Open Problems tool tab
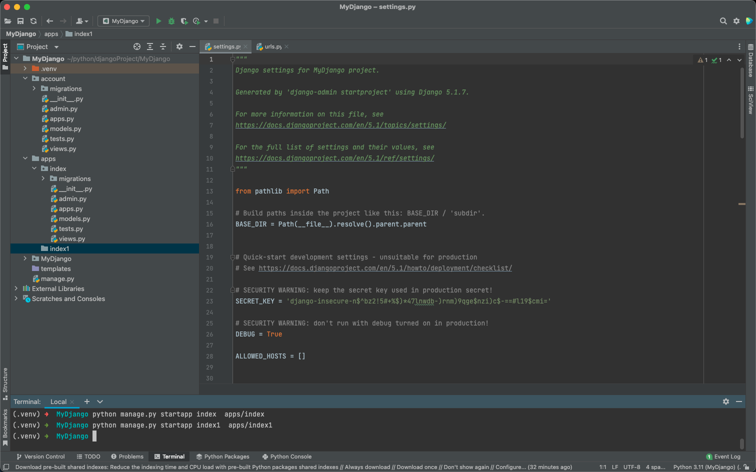This screenshot has height=472, width=756. [x=127, y=456]
